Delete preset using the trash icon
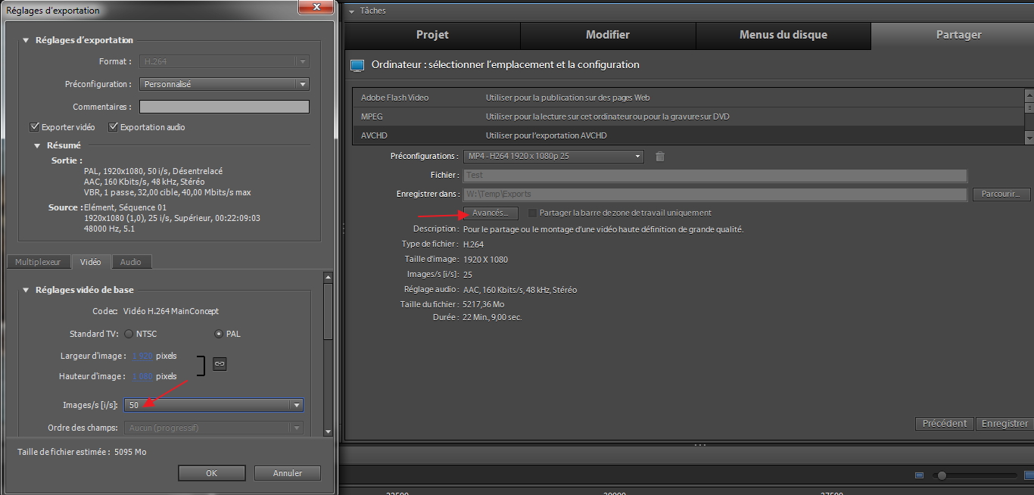1034x495 pixels. click(x=659, y=157)
